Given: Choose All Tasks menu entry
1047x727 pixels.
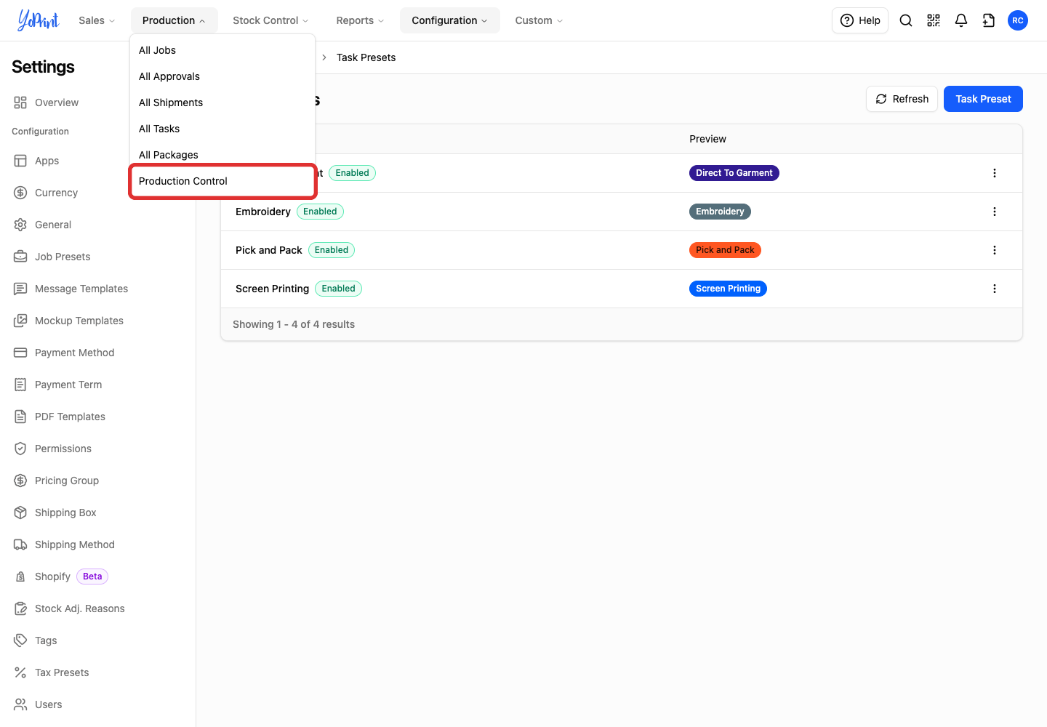Looking at the screenshot, I should pyautogui.click(x=222, y=129).
